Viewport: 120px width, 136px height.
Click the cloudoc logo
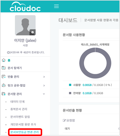(25, 7)
